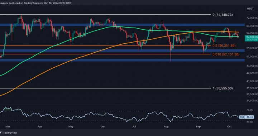Click the RSI indicator label tag
258x136 pixels.
pos(242,117)
